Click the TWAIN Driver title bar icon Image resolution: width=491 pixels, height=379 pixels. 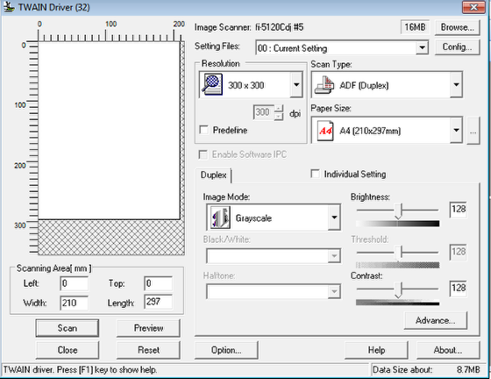(9, 7)
